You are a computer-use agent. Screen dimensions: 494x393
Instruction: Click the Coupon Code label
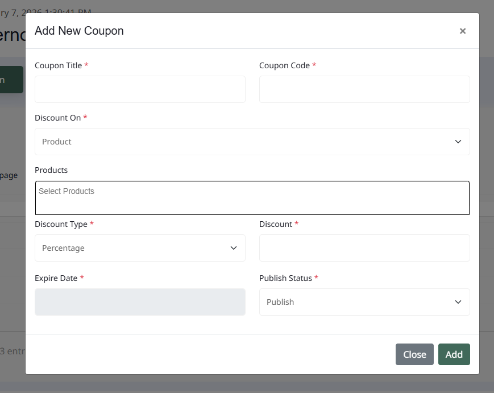[284, 65]
